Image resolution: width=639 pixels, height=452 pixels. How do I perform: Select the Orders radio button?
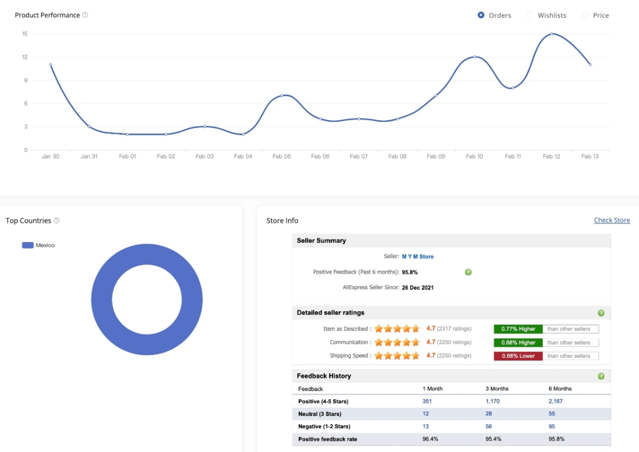click(481, 15)
